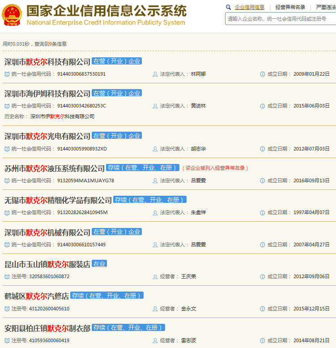
Task: Click operator person icon beside 金永文
Action: click(x=155, y=309)
